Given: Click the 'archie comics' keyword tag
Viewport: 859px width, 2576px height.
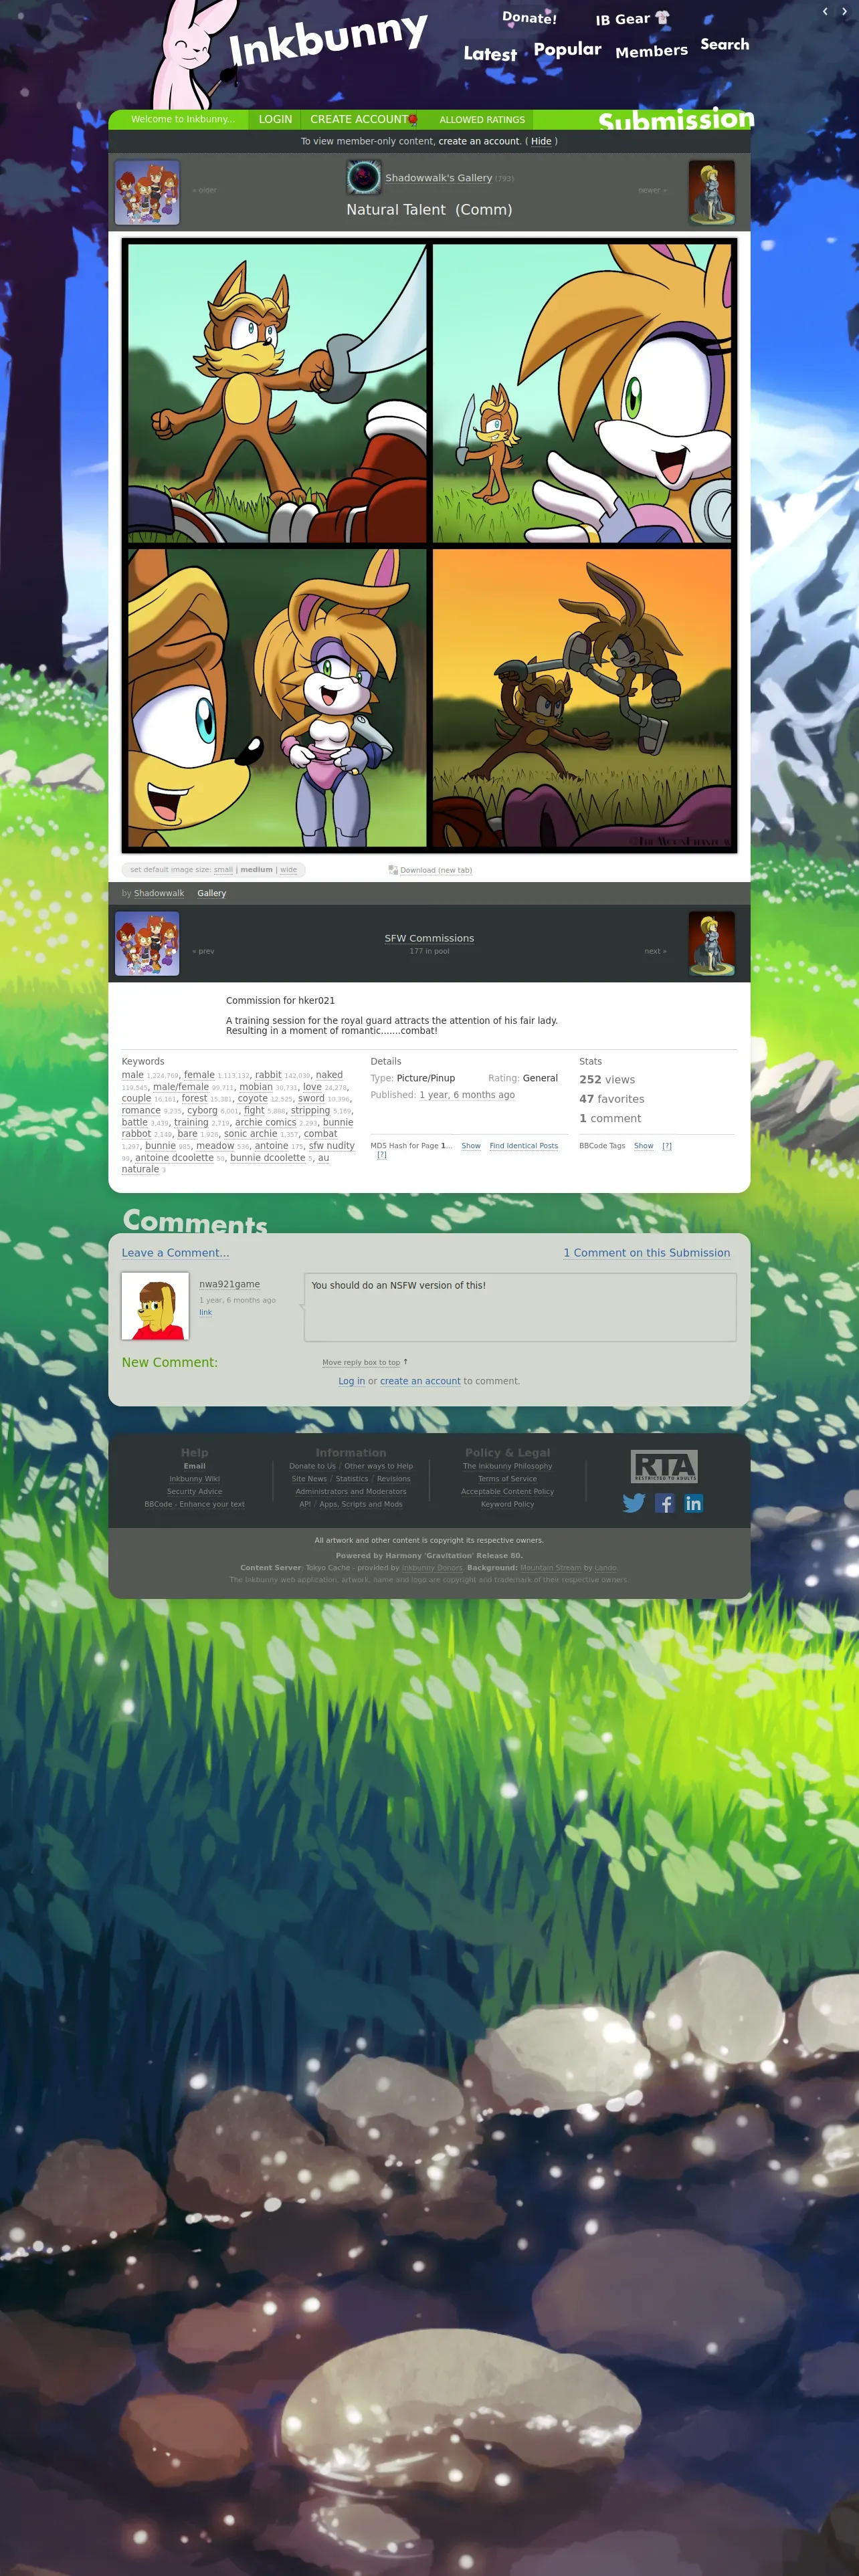Looking at the screenshot, I should click(265, 1122).
